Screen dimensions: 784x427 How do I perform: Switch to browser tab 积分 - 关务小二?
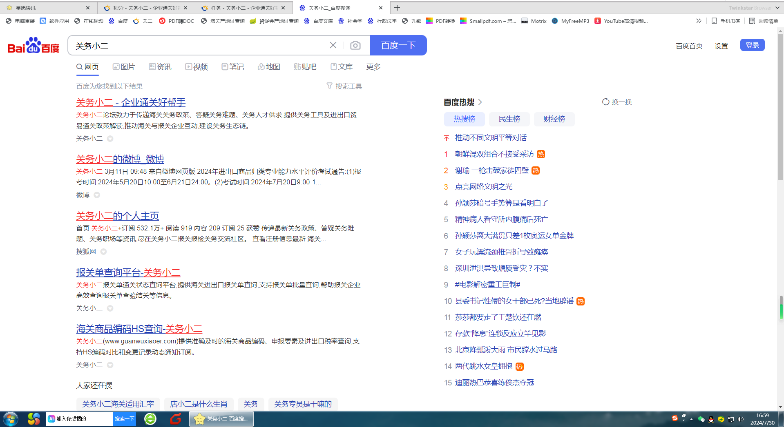tap(145, 8)
